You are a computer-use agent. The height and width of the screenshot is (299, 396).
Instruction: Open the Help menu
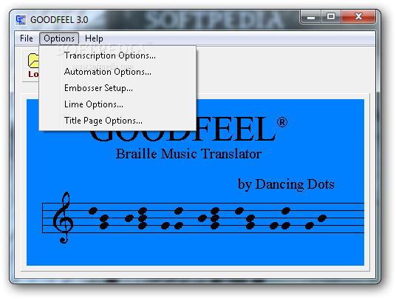tap(94, 38)
